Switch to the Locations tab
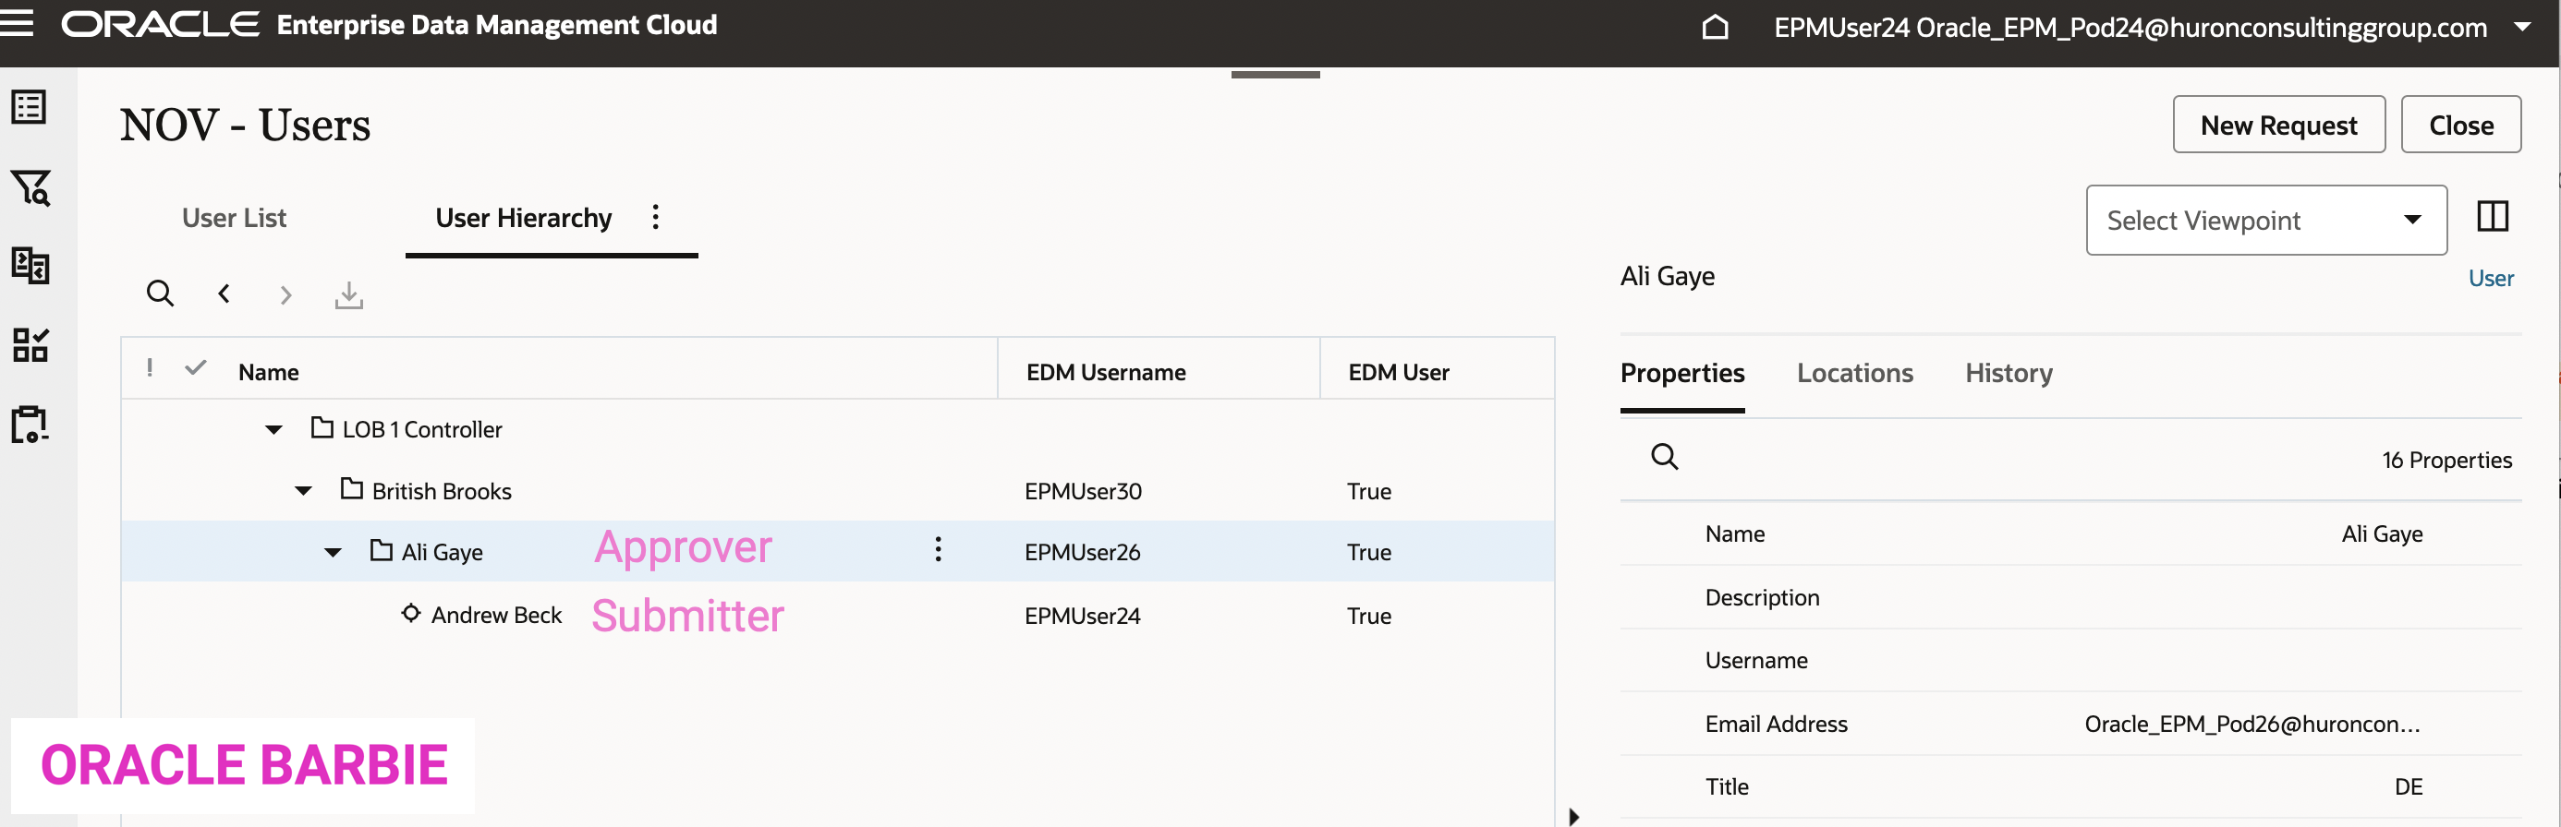This screenshot has width=2561, height=827. (x=1854, y=373)
